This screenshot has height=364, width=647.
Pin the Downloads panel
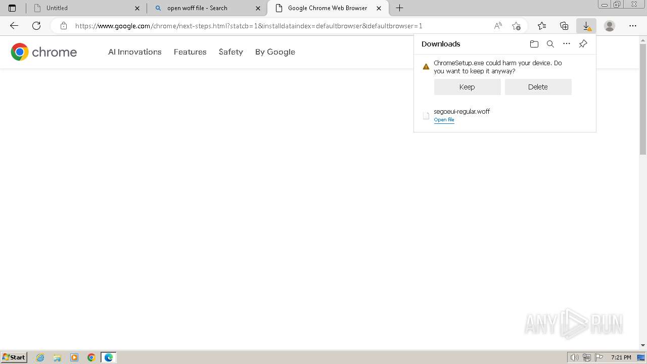[583, 44]
